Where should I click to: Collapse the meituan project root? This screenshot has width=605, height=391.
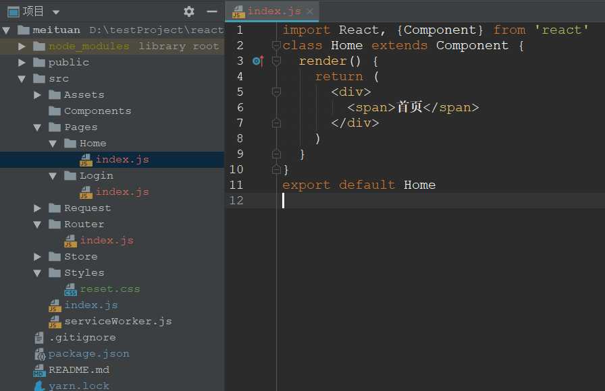[x=7, y=30]
